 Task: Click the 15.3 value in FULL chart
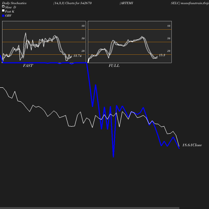(162, 55)
